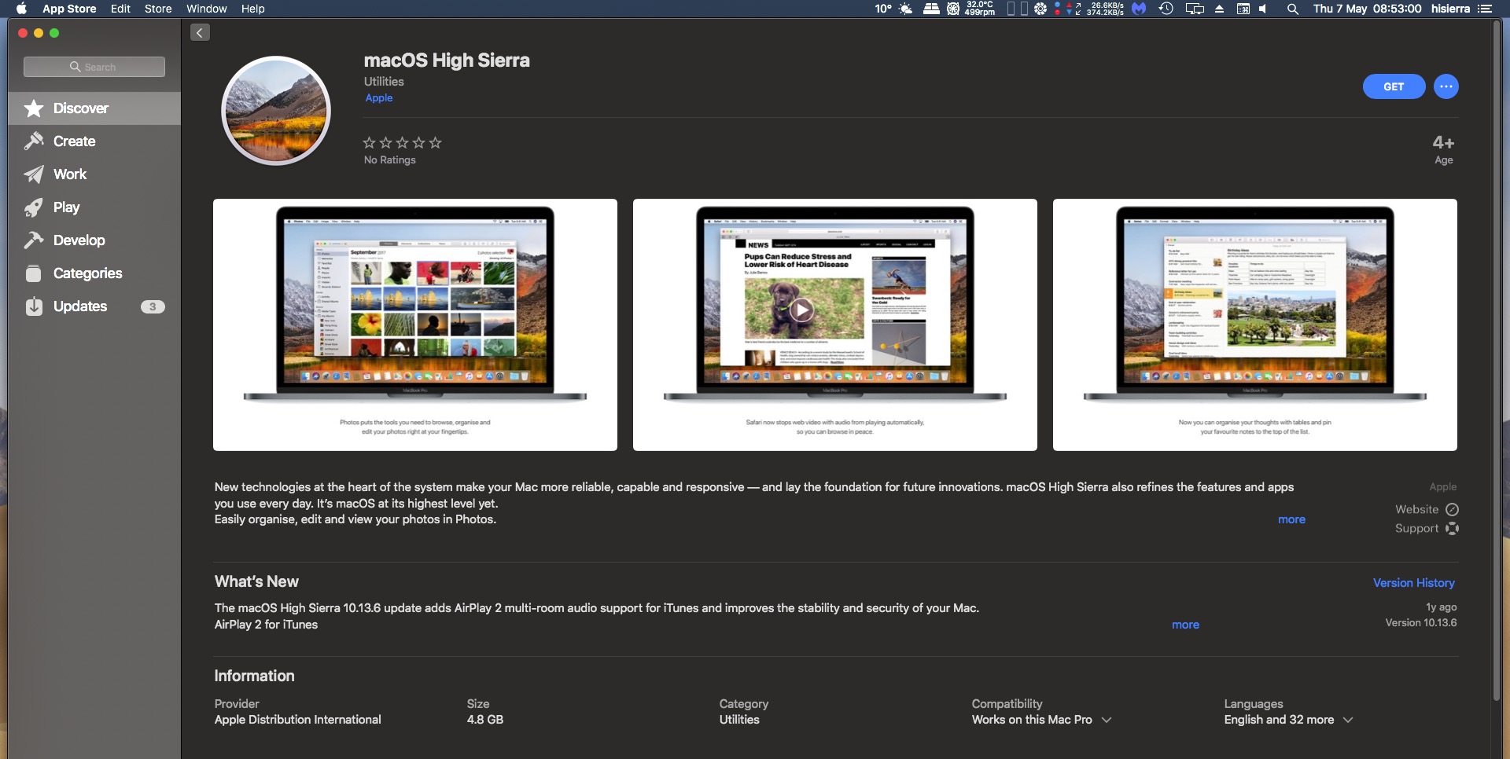Browse the Categories section

(x=94, y=273)
